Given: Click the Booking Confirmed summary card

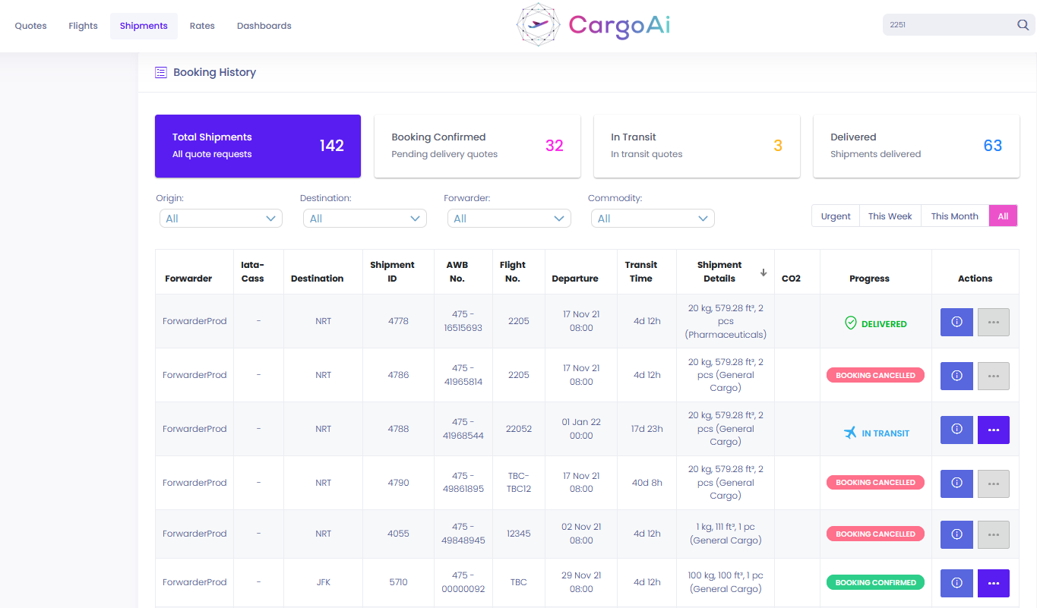Looking at the screenshot, I should click(x=477, y=146).
